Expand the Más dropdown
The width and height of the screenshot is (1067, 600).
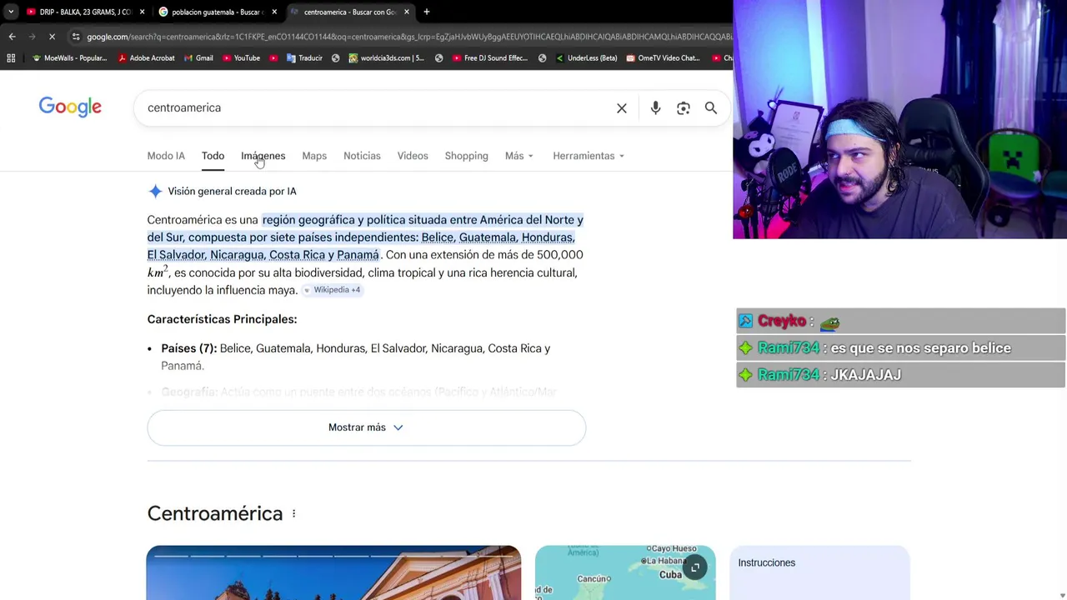(518, 156)
